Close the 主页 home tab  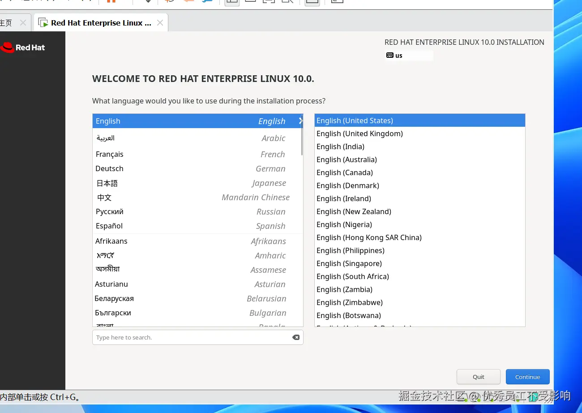(x=23, y=23)
